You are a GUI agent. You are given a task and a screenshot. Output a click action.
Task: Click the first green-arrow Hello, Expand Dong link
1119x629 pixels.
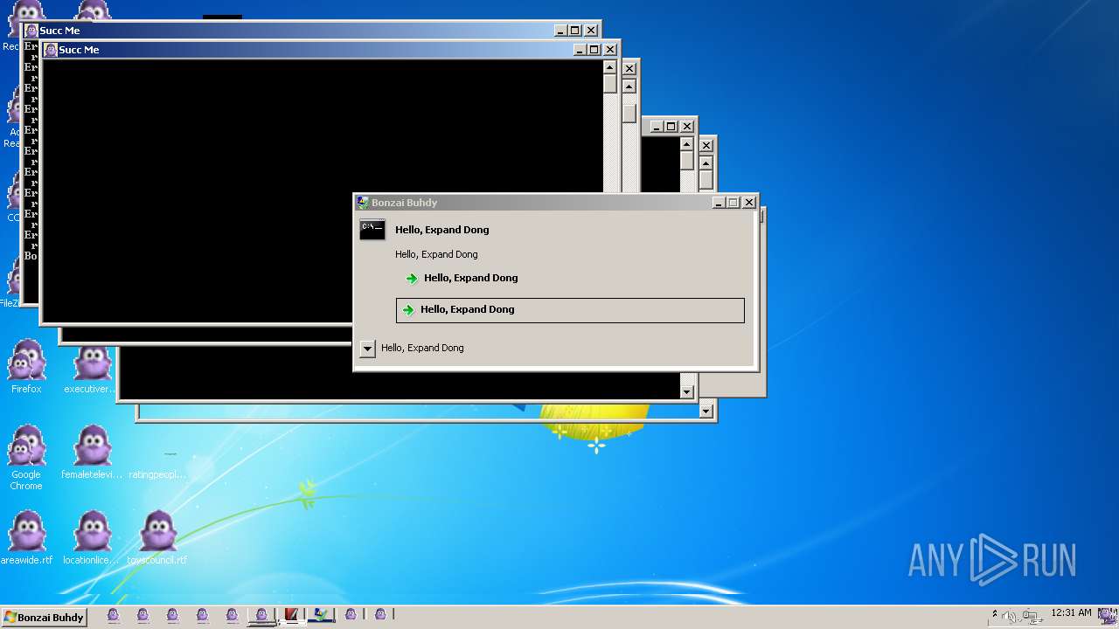tap(462, 278)
